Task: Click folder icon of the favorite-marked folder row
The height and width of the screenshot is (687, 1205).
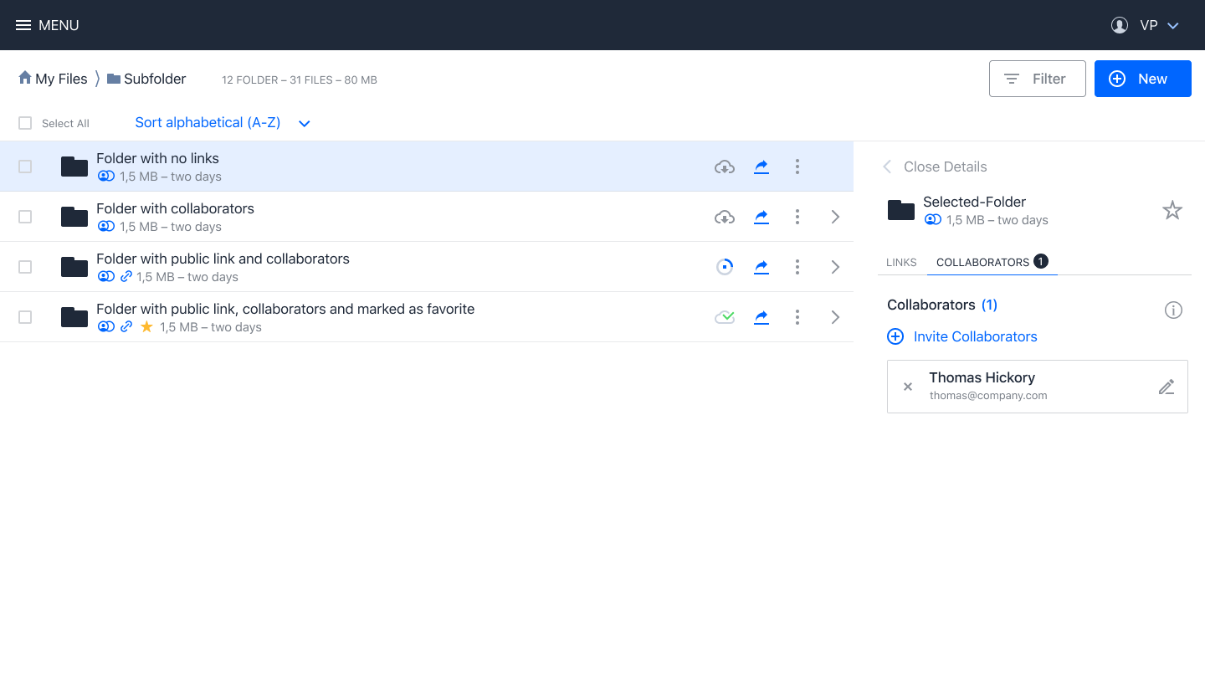Action: [74, 317]
